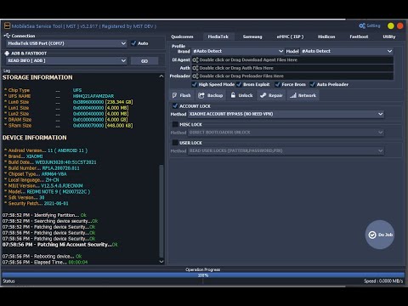Click the Auth files input field
The width and height of the screenshot is (408, 306).
point(292,68)
